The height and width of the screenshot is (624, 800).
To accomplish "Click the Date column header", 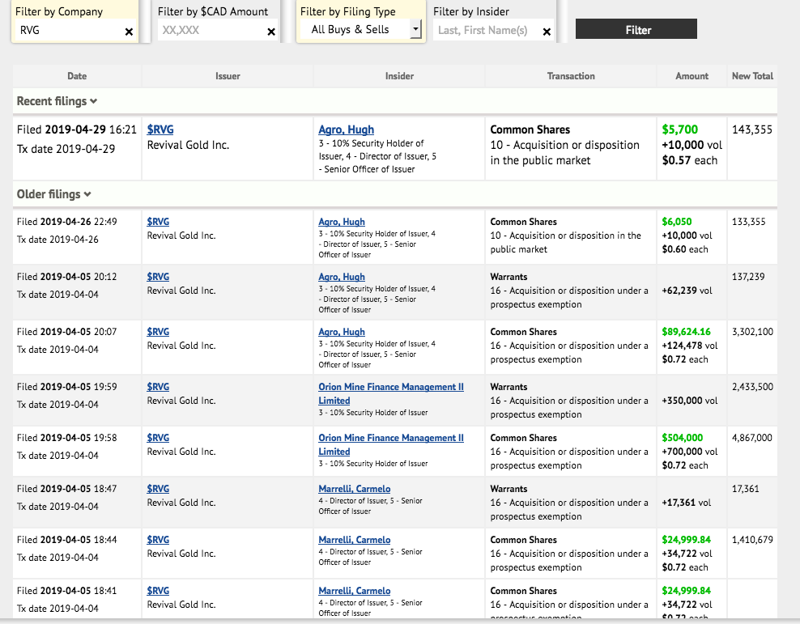I will (77, 76).
